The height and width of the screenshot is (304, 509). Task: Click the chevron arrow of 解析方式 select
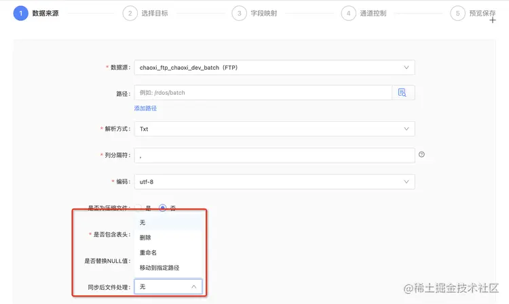(406, 129)
